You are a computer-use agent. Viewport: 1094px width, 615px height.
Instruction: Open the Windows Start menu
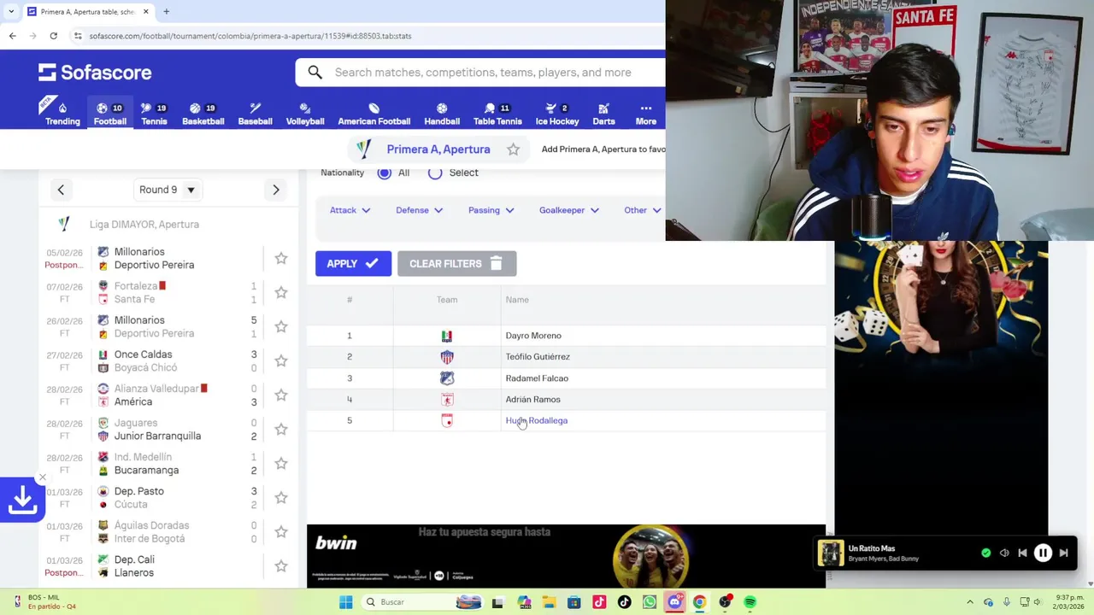tap(345, 602)
